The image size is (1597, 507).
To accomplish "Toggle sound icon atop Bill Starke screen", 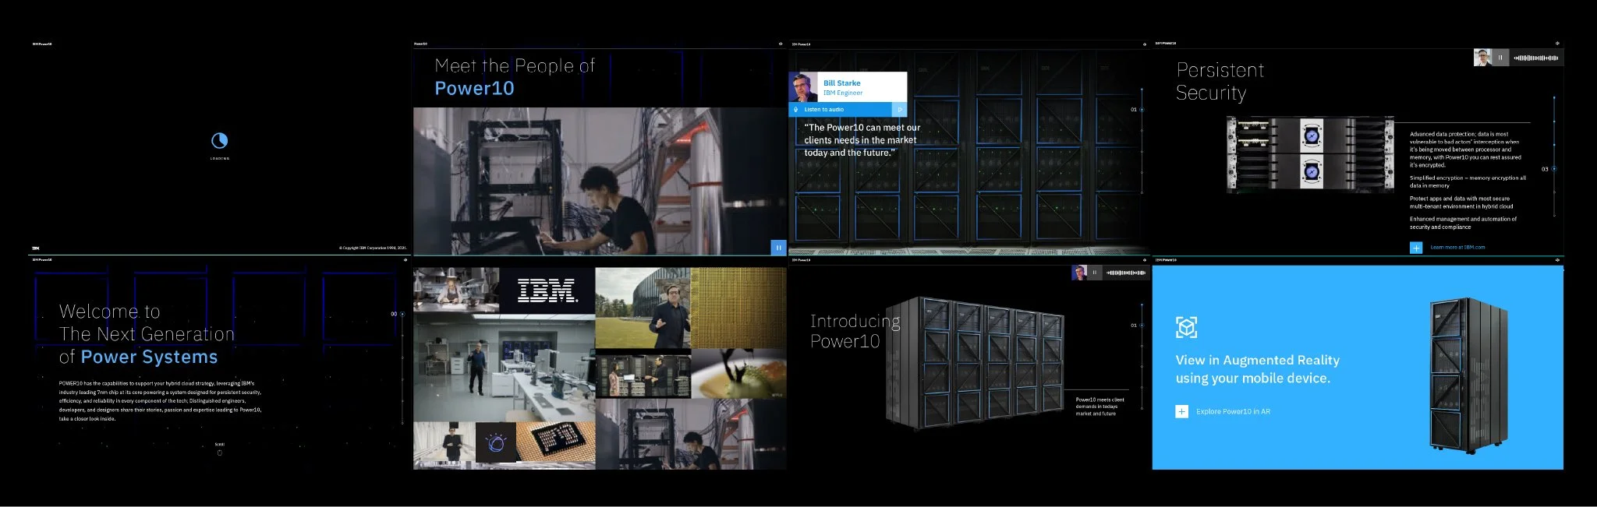I will tap(1145, 44).
